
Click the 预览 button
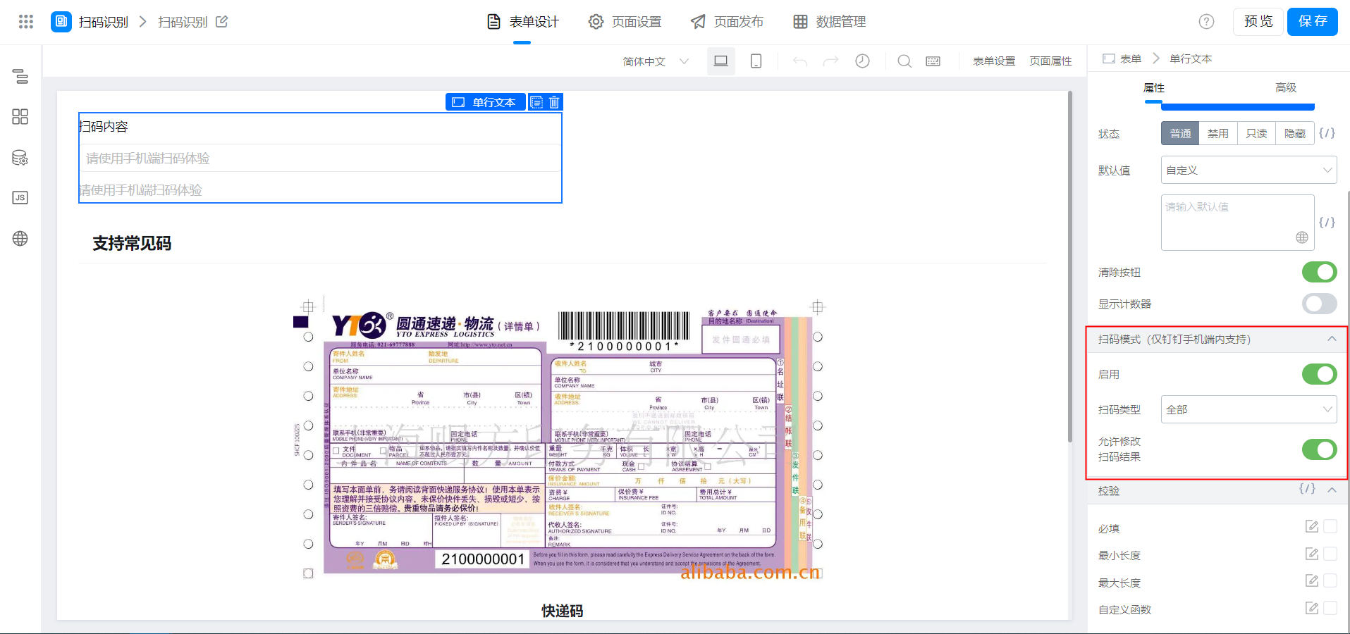click(x=1258, y=22)
